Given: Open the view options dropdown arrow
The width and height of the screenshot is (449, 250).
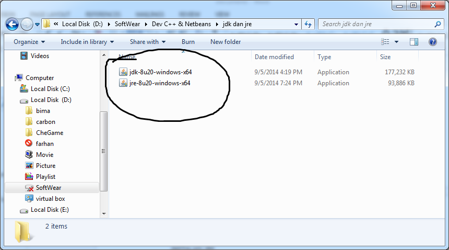Looking at the screenshot, I should tap(397, 42).
